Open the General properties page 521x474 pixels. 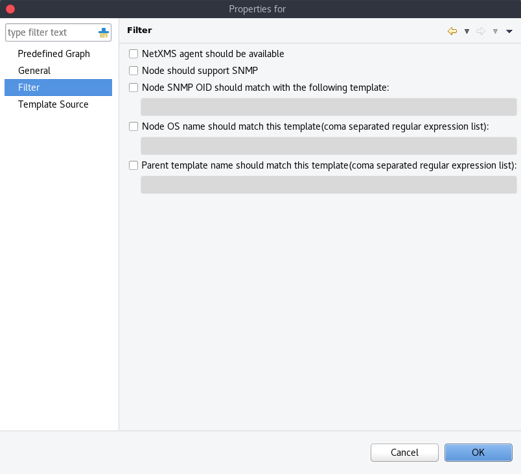(34, 71)
